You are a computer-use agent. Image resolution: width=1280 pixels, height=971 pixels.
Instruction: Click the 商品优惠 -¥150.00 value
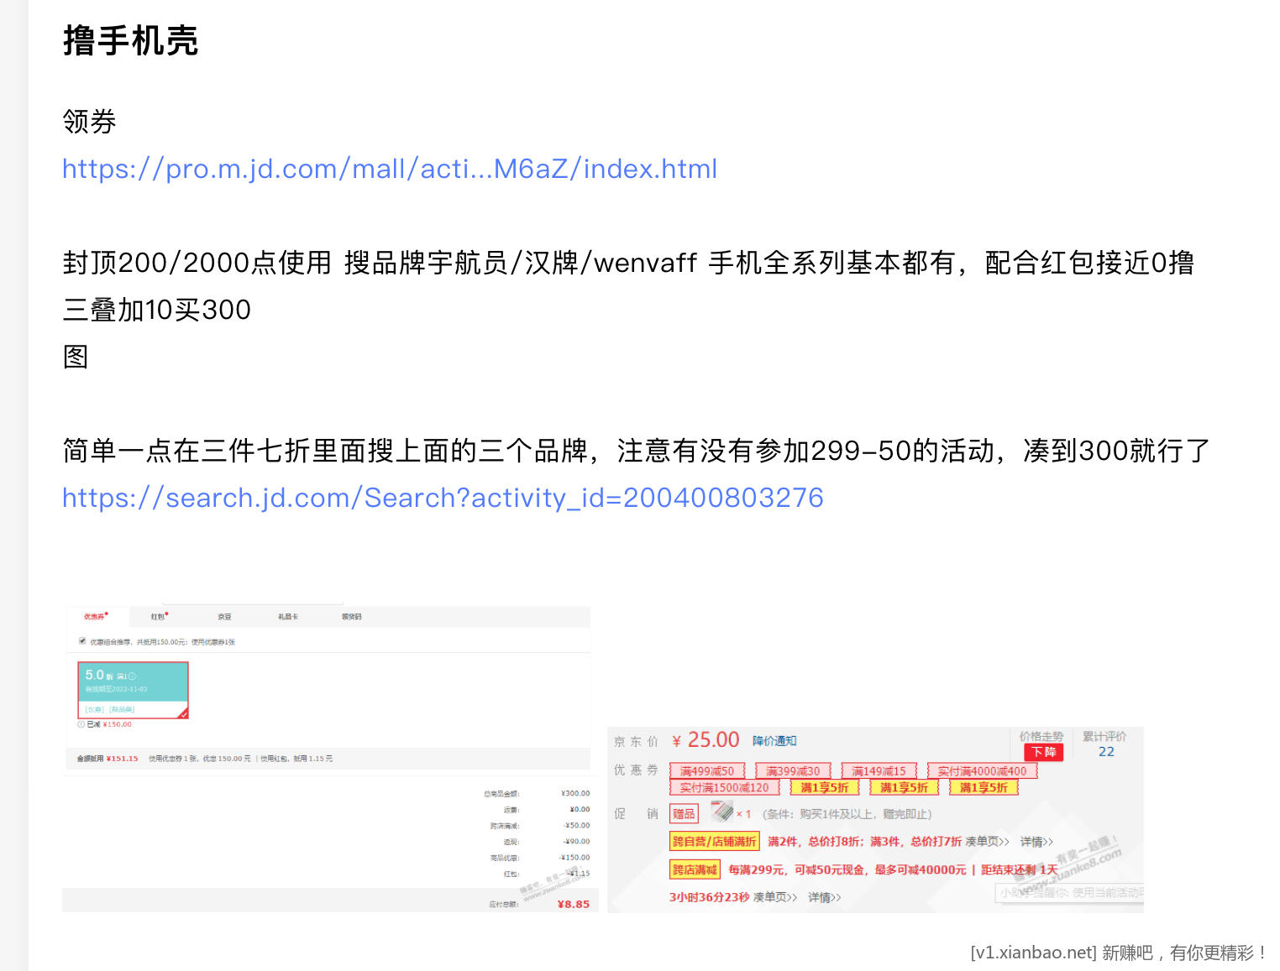tap(574, 858)
